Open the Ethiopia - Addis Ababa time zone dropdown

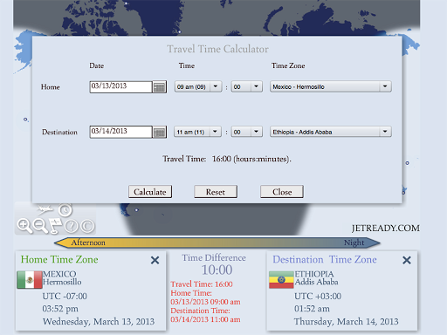[x=331, y=132]
